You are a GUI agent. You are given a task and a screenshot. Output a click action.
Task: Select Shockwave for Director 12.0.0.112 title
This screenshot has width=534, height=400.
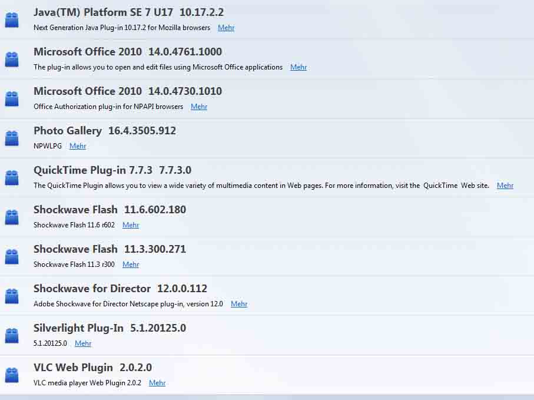click(x=120, y=289)
